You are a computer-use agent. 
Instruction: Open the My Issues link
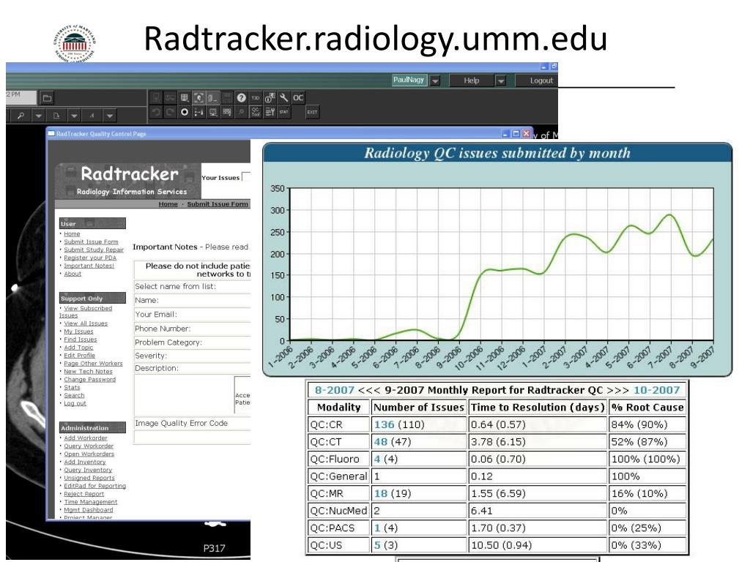[78, 331]
